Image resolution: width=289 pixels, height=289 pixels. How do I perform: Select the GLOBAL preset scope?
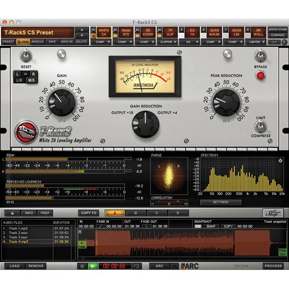(x=23, y=42)
